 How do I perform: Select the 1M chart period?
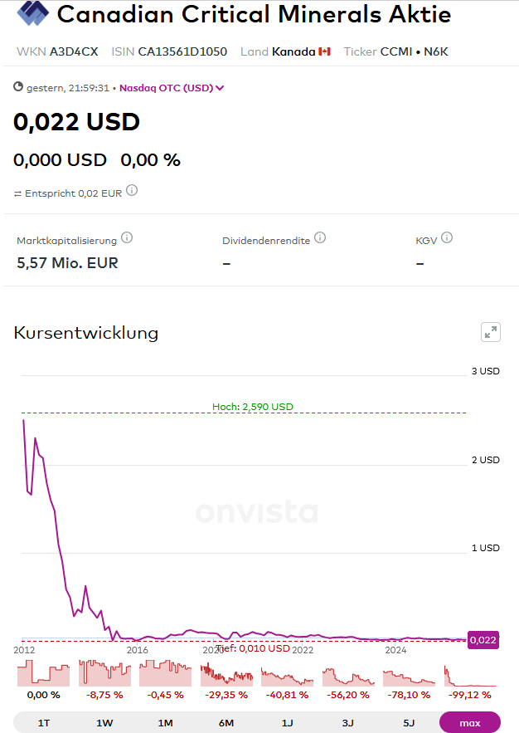(x=166, y=722)
